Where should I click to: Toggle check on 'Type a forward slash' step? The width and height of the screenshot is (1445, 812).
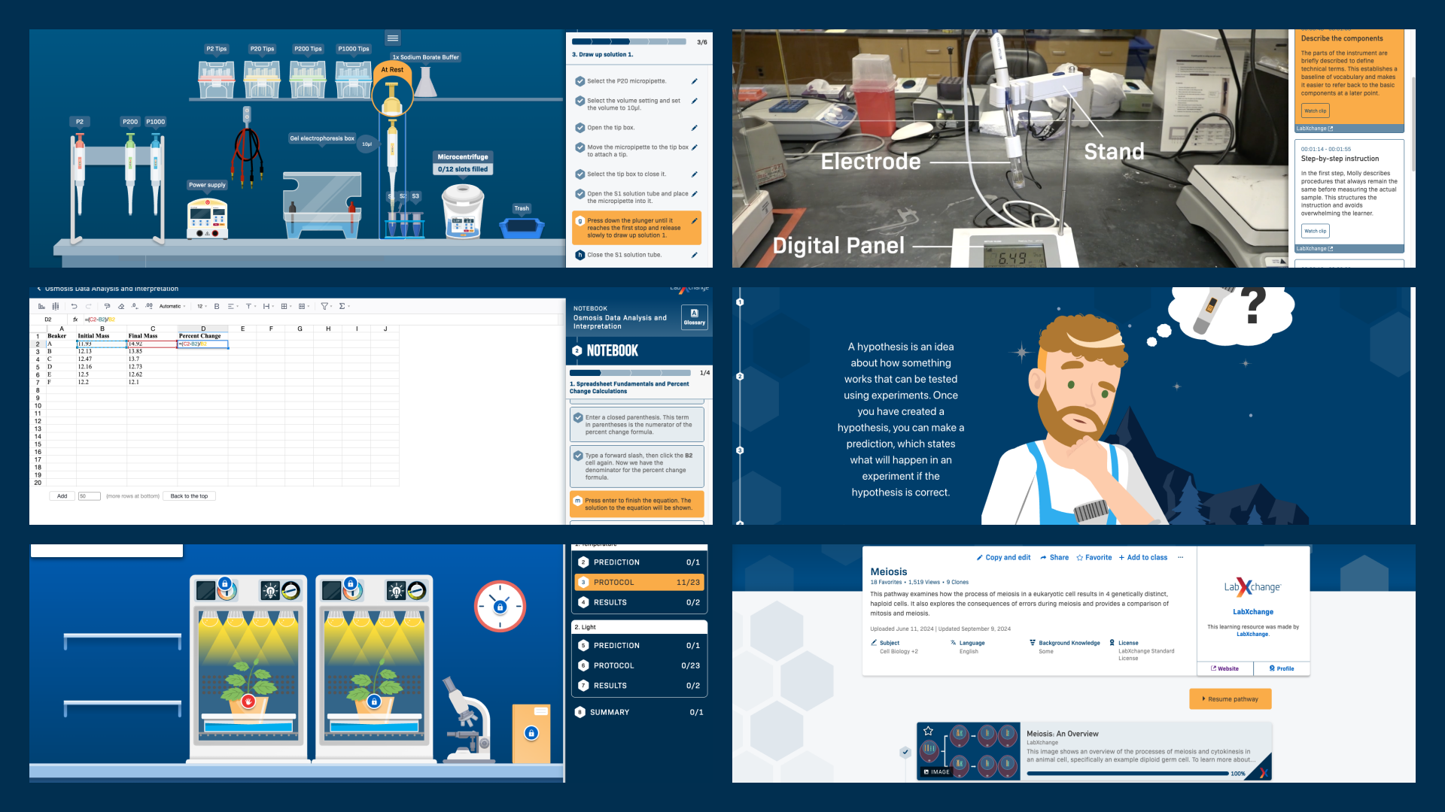pos(578,456)
